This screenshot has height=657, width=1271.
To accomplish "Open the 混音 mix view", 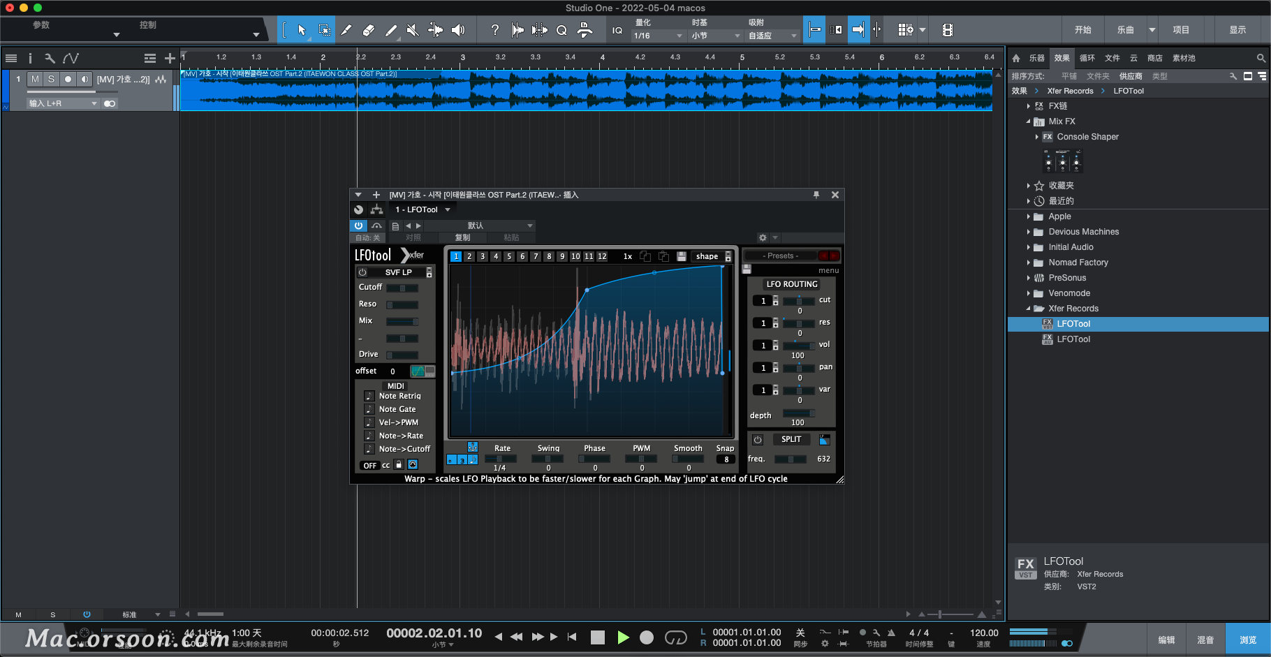I will 1205,640.
